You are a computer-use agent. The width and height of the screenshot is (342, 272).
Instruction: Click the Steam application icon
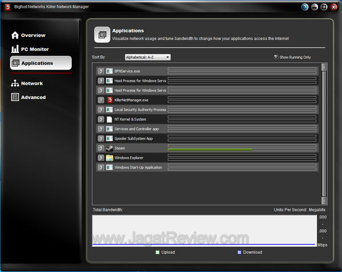(x=109, y=148)
